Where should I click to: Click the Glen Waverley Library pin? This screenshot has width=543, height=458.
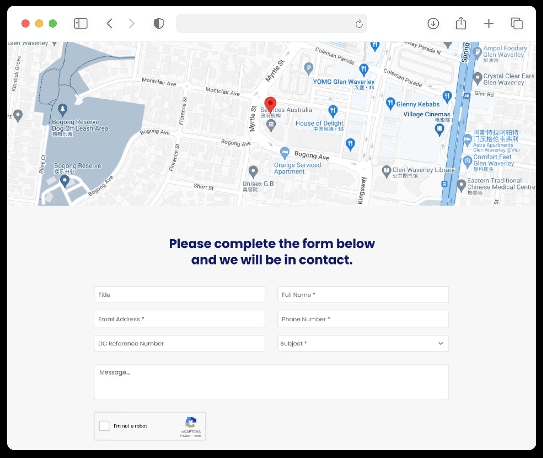pos(386,172)
